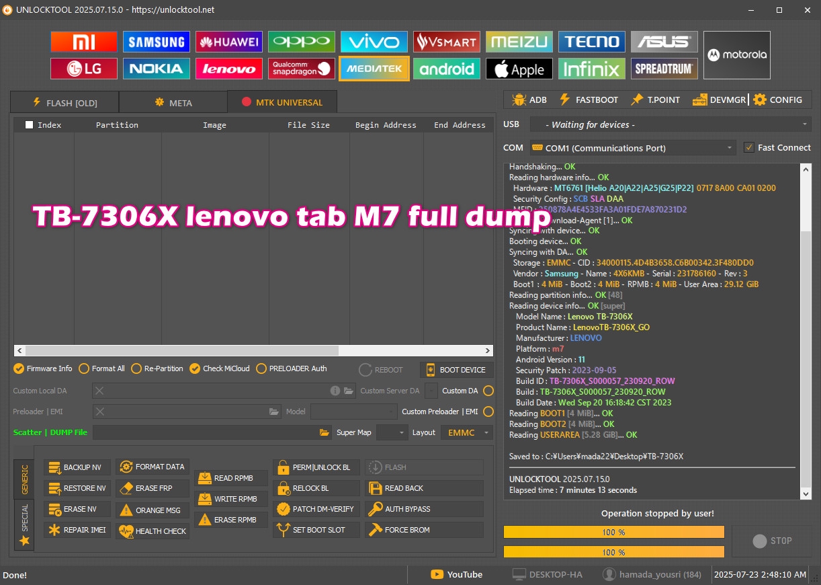Select the Huawei brand icon
Viewport: 821px width, 585px height.
tap(229, 42)
